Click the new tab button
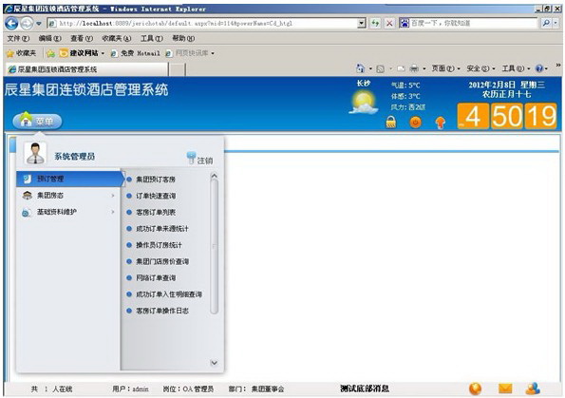The height and width of the screenshot is (398, 565). coord(178,69)
